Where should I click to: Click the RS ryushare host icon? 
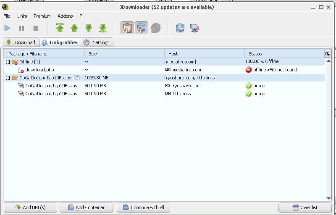point(168,86)
